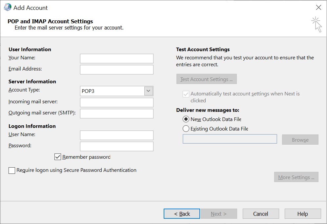Focus the Email Address text box

(x=116, y=70)
